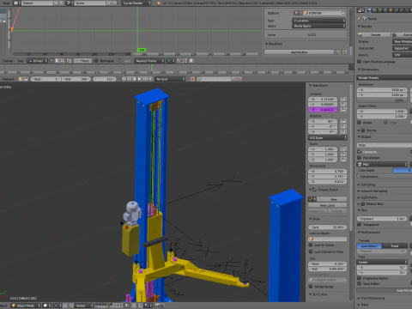This screenshot has width=412, height=309.
Task: Jump to the start frame button
Action: [124, 79]
